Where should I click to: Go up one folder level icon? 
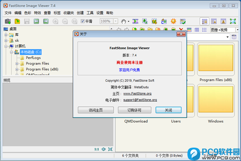pyautogui.click(x=134, y=29)
